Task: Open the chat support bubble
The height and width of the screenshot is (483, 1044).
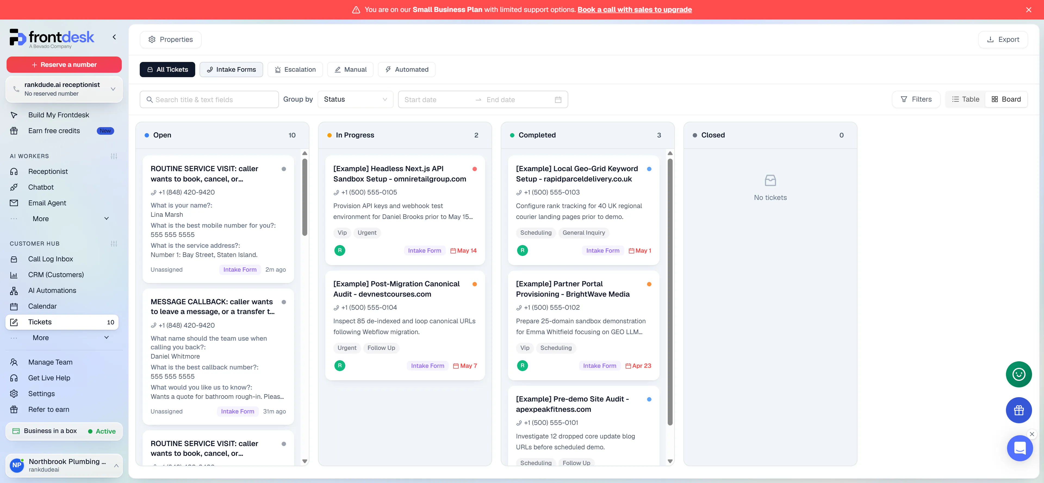Action: point(1020,448)
